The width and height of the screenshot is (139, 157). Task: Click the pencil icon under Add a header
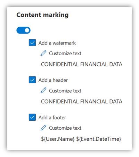click(43, 90)
